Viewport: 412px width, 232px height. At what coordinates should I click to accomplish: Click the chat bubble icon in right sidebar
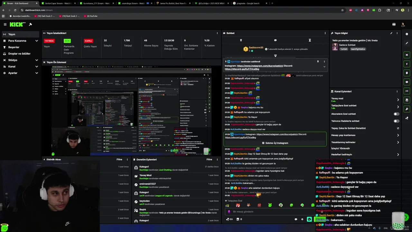(407, 82)
